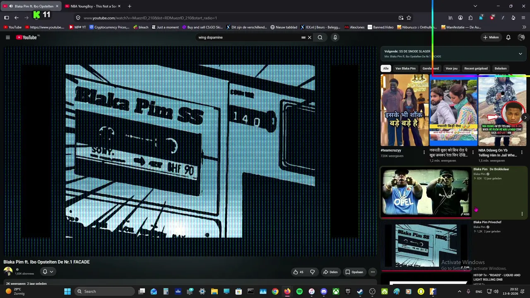Viewport: 530px width, 298px height.
Task: Click the video player area
Action: click(x=190, y=151)
